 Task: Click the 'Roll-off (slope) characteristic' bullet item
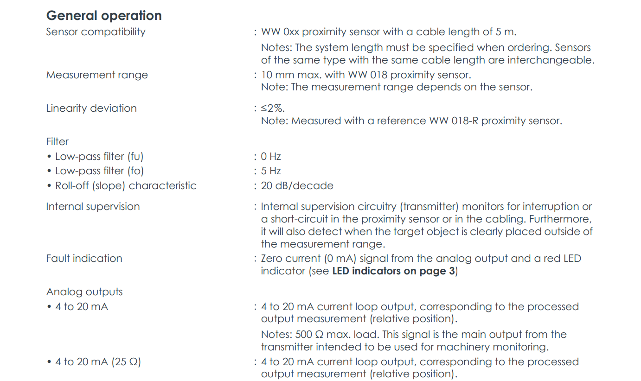126,186
